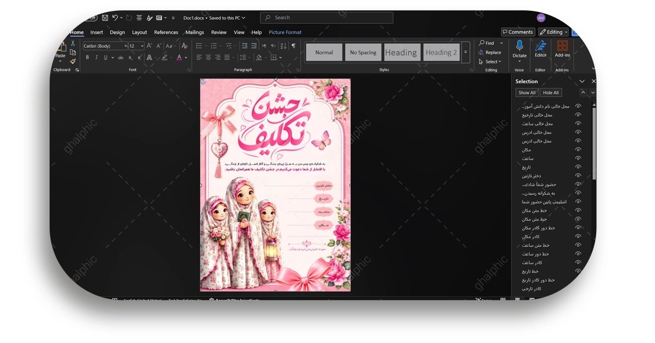The height and width of the screenshot is (343, 655).
Task: Switch to the Picture Format tab
Action: (x=285, y=32)
